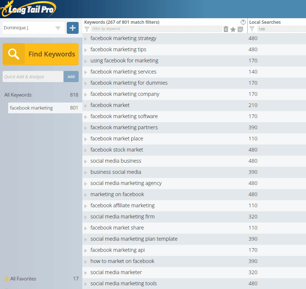Click the Filter by Keyword field

tap(157, 29)
